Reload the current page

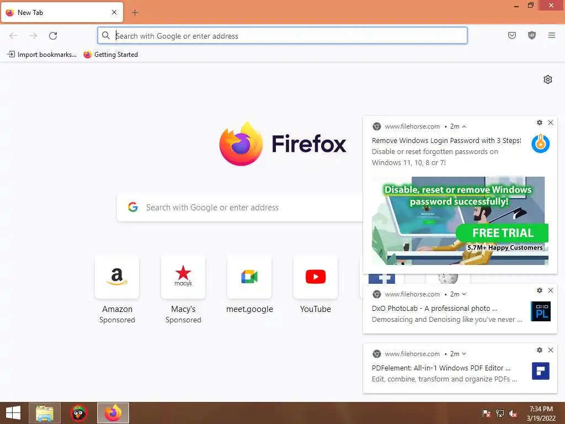(53, 36)
